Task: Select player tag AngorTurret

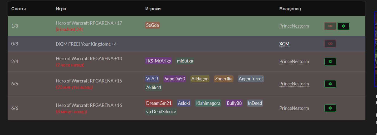Action: (x=251, y=79)
